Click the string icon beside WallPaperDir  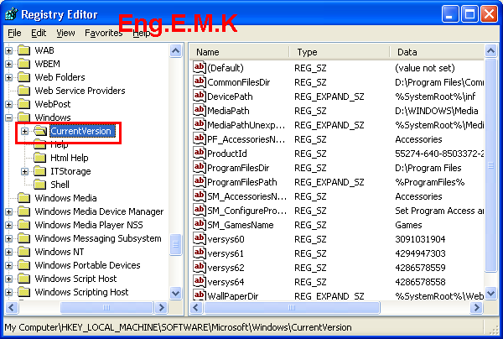tap(200, 295)
